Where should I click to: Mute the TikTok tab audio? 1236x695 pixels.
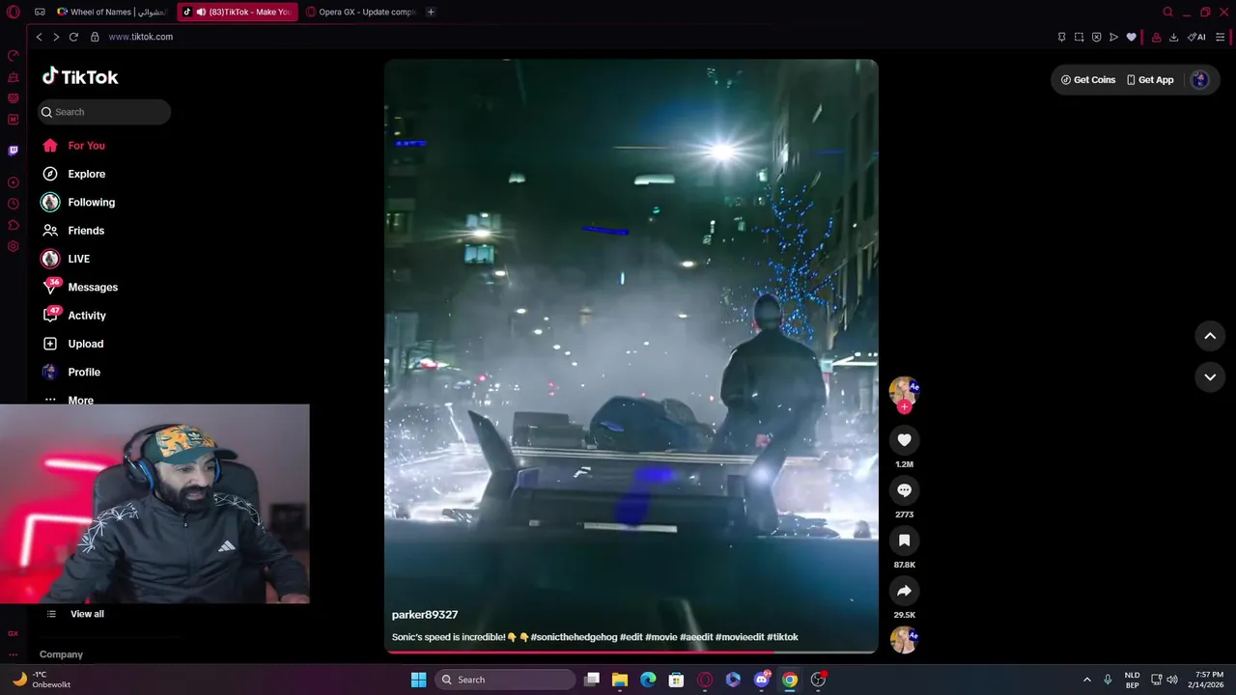201,12
